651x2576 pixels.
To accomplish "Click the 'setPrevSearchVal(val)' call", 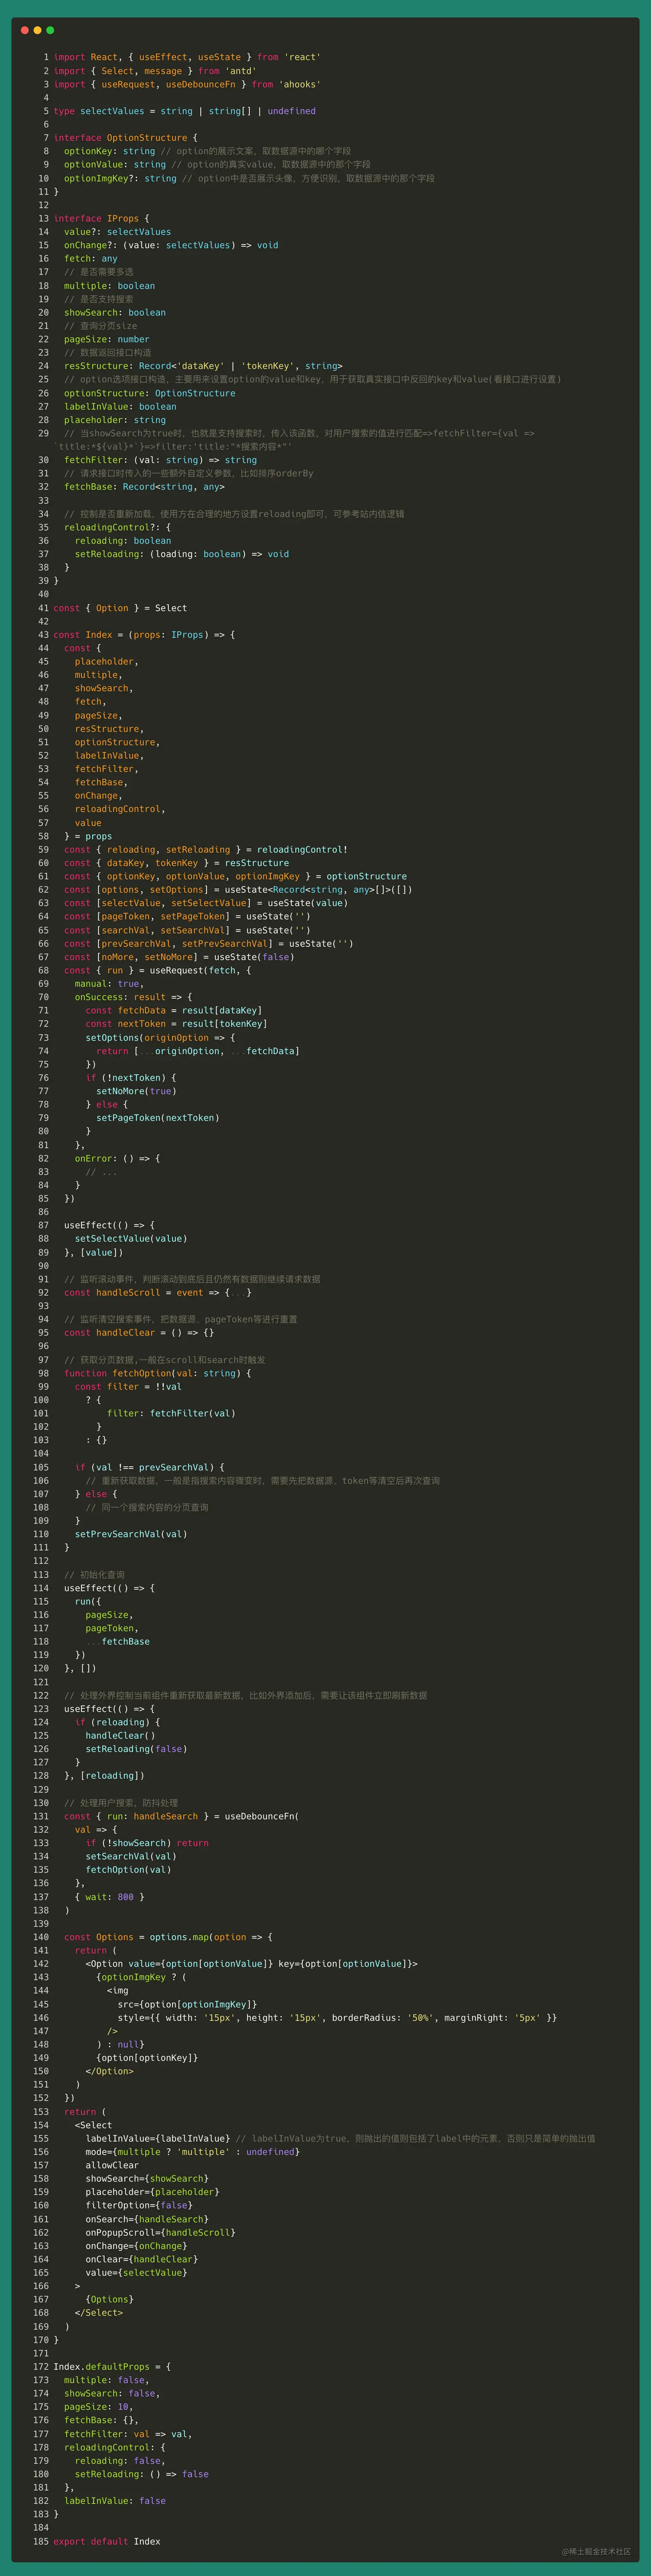I will coord(131,1534).
